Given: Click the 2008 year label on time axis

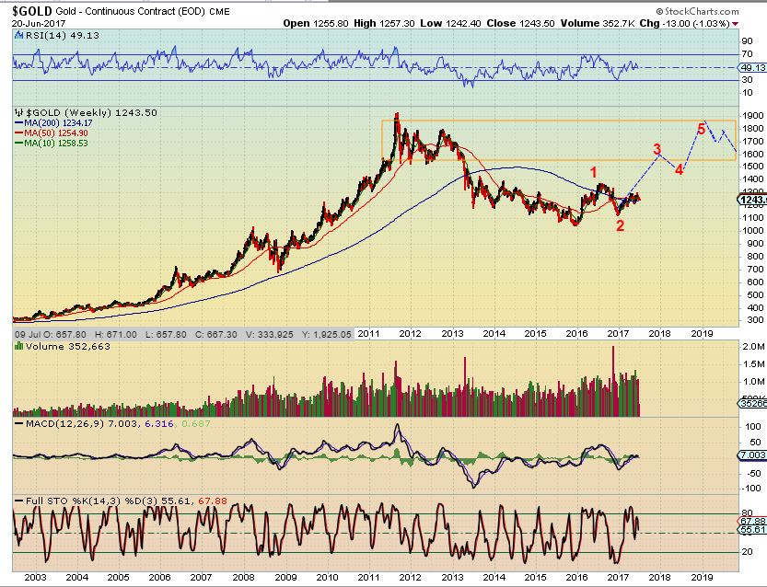Looking at the screenshot, I should pyautogui.click(x=243, y=577).
